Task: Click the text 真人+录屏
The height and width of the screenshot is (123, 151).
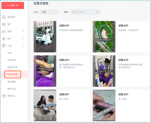Action: [64, 99]
